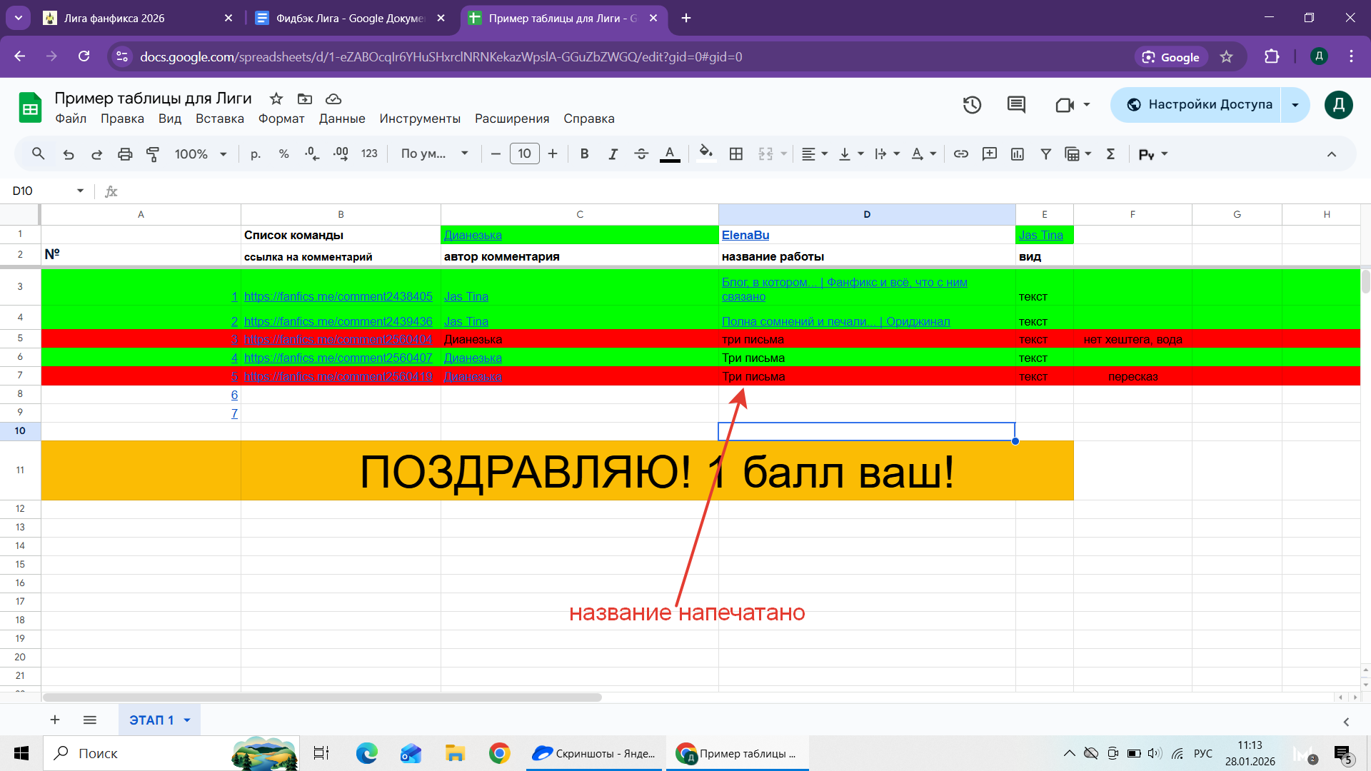The width and height of the screenshot is (1371, 771).
Task: Toggle bold formatting
Action: tap(584, 153)
